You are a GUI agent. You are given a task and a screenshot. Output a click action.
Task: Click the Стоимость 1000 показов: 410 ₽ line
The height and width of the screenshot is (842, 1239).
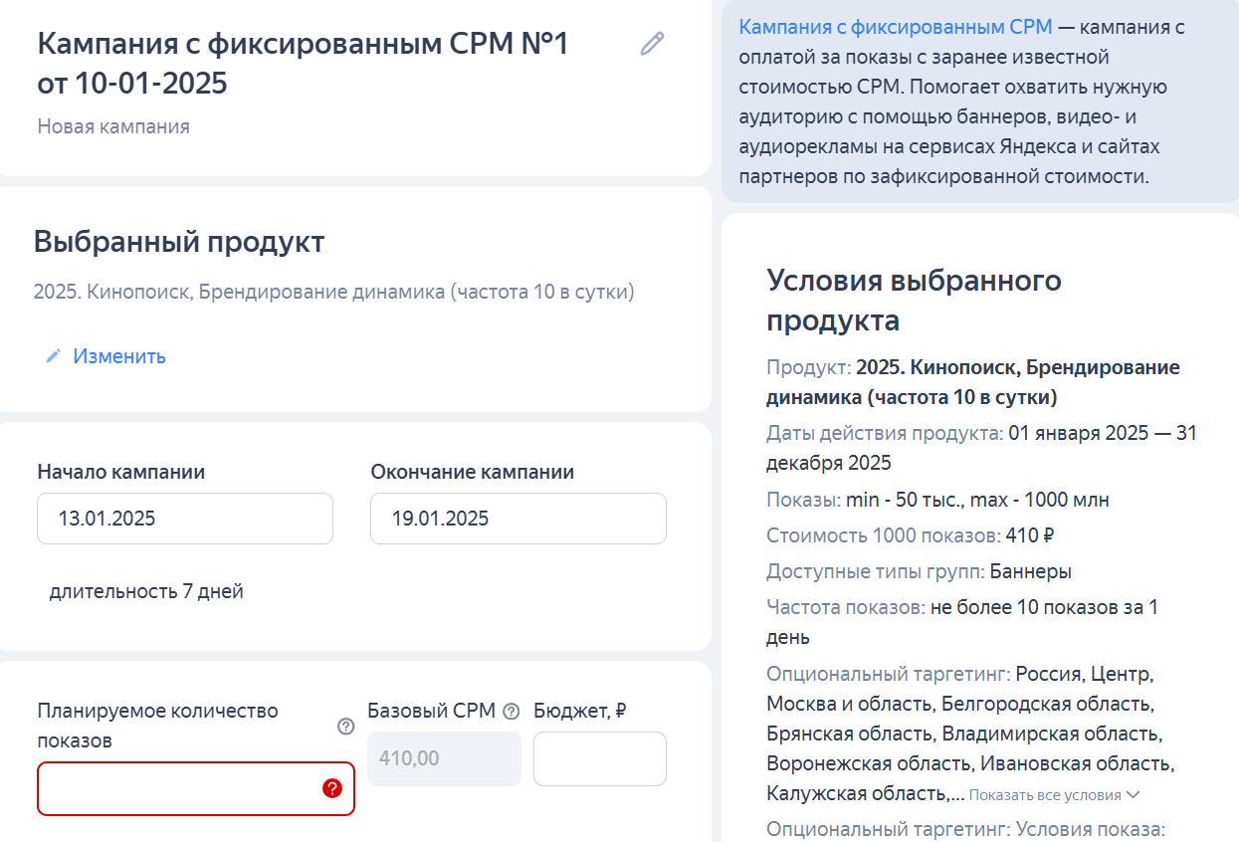coord(911,535)
